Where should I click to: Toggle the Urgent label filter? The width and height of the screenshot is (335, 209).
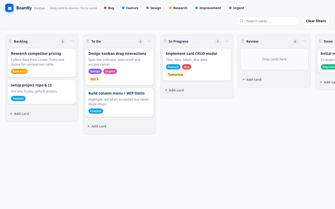(x=237, y=8)
